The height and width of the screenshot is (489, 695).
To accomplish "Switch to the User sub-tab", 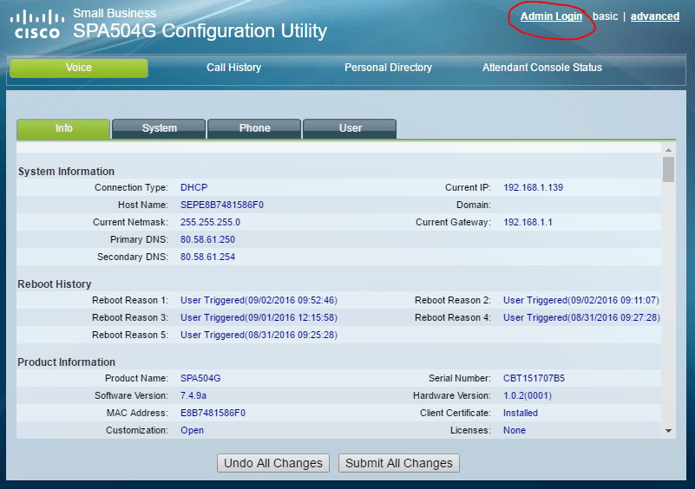I will [x=351, y=128].
